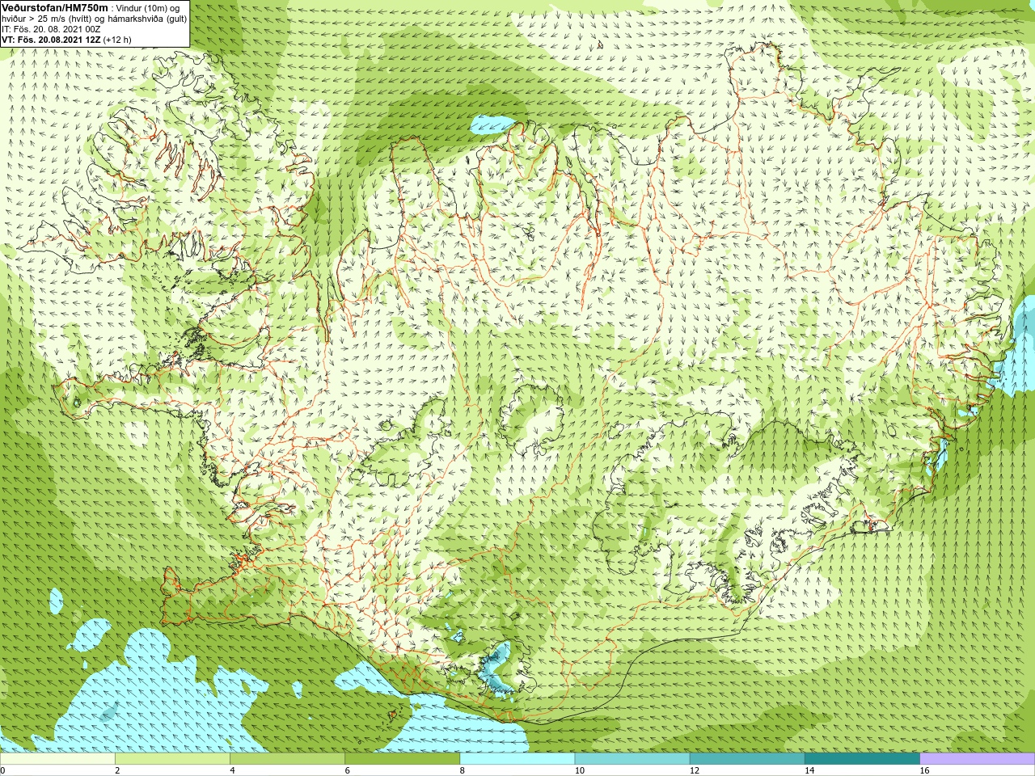Image resolution: width=1035 pixels, height=776 pixels.
Task: Click the legend scale label "10"
Action: tap(580, 770)
